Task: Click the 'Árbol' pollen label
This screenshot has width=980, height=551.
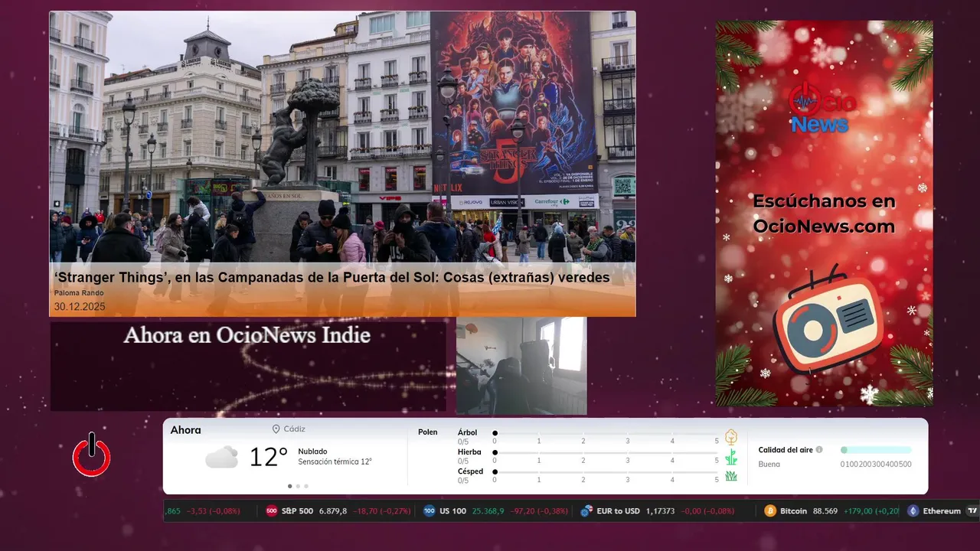Action: (467, 432)
